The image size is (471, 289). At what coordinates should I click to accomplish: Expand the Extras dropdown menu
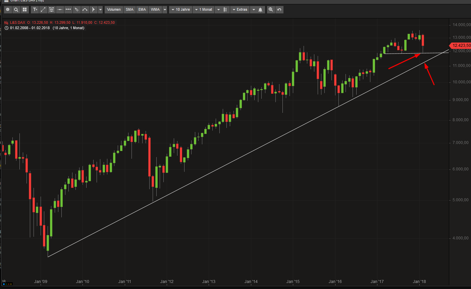(240, 10)
